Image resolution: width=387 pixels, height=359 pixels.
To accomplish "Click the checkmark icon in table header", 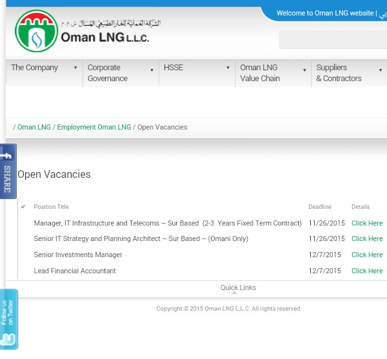I will [x=23, y=207].
